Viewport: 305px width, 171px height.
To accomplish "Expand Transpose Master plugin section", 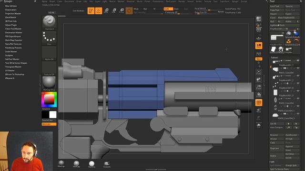I will [x=13, y=67].
